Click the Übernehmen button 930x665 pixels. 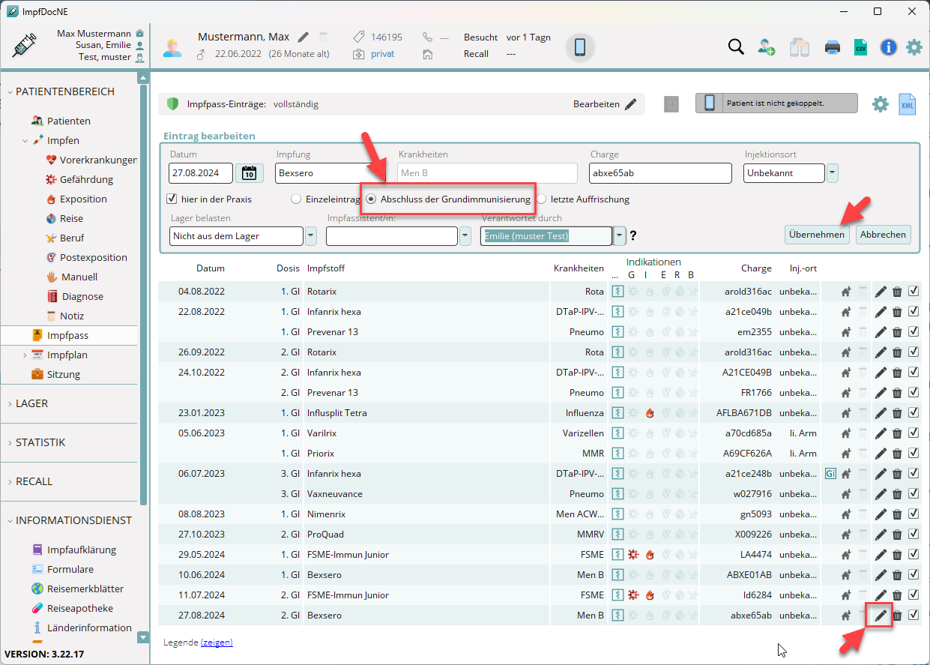point(817,235)
